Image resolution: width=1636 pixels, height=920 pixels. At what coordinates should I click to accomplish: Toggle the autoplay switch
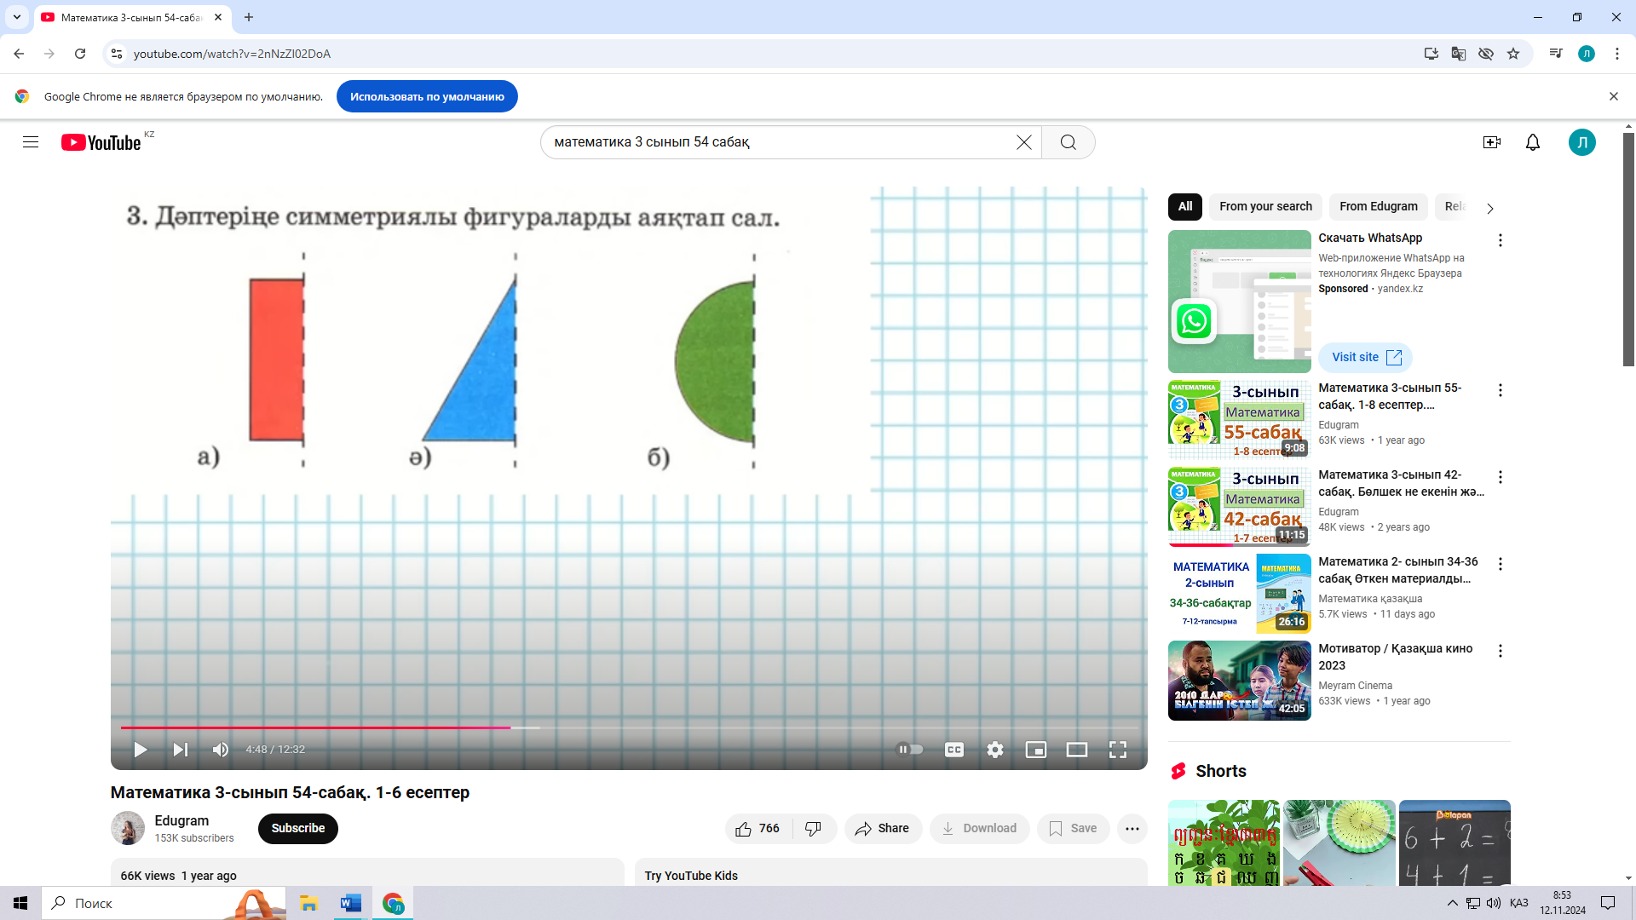pyautogui.click(x=910, y=750)
